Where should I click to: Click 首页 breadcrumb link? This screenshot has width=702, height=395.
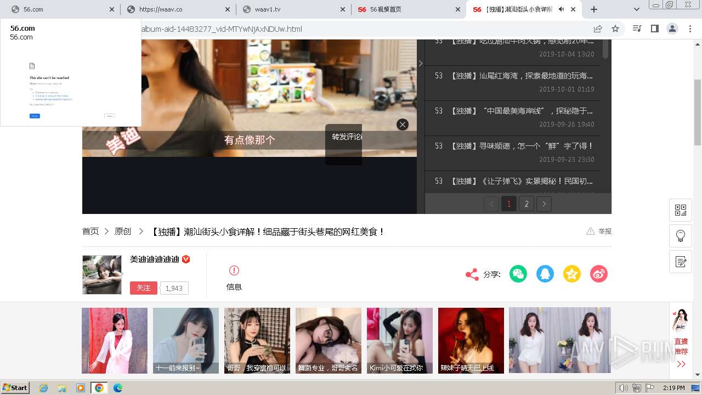tap(90, 232)
